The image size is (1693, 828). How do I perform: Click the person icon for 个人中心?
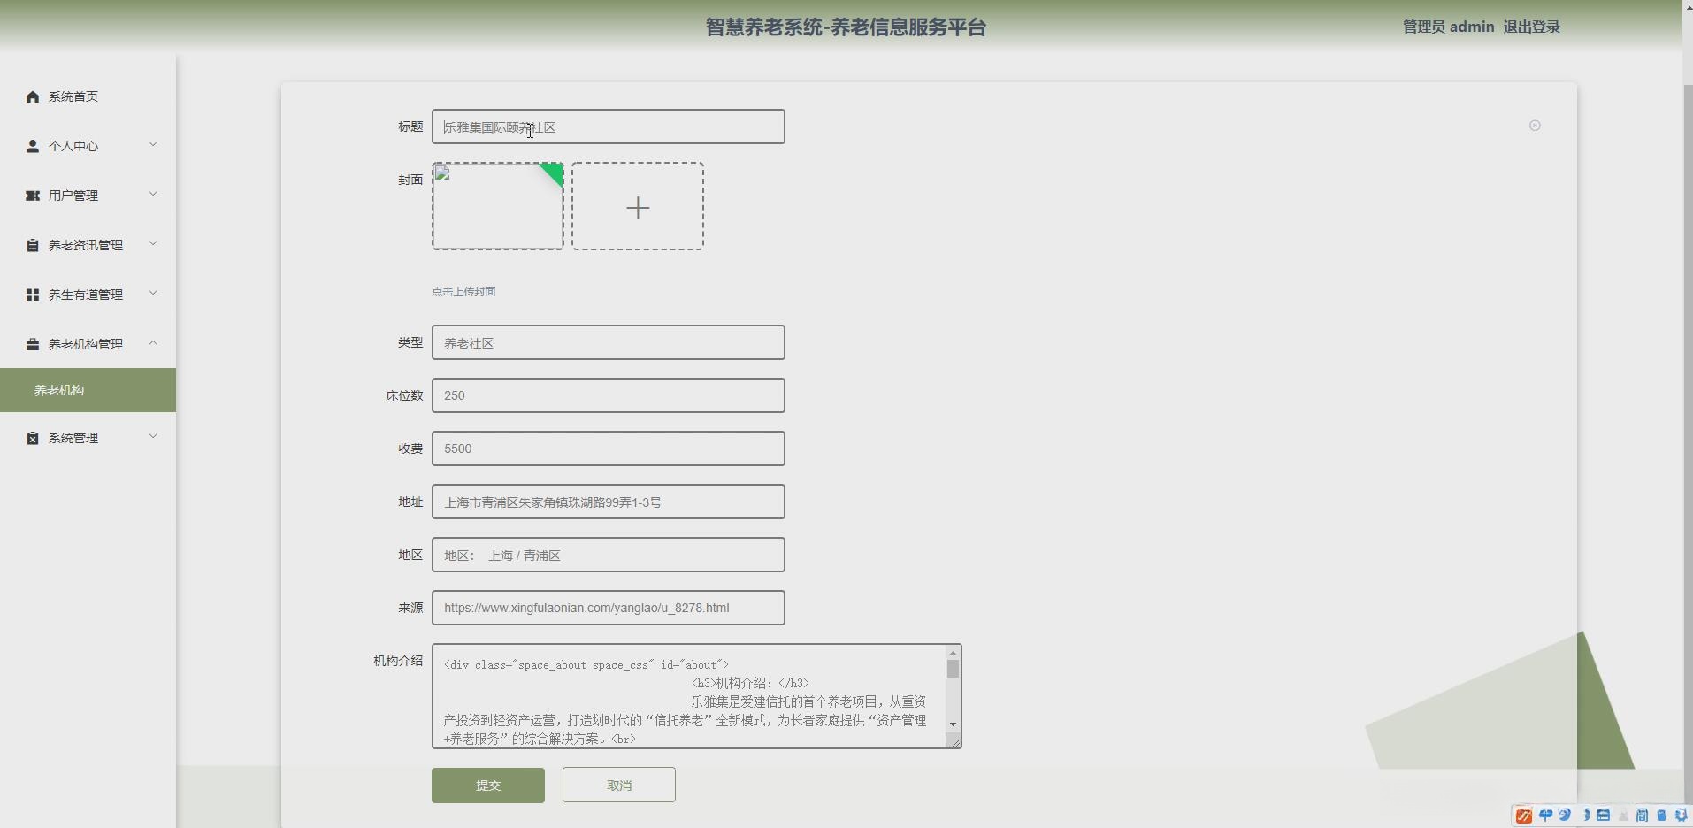pos(33,146)
